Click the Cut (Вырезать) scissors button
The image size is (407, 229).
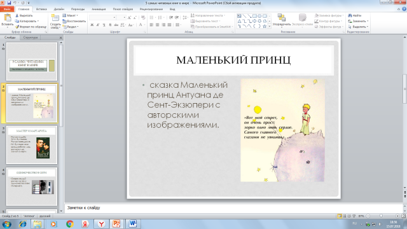[x=24, y=15]
